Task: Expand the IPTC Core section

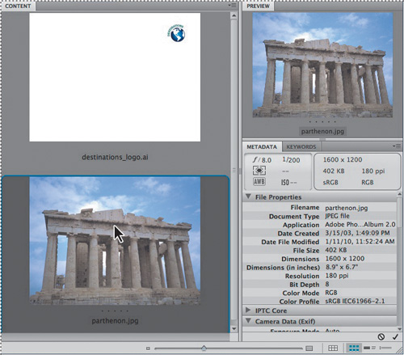Action: click(248, 310)
